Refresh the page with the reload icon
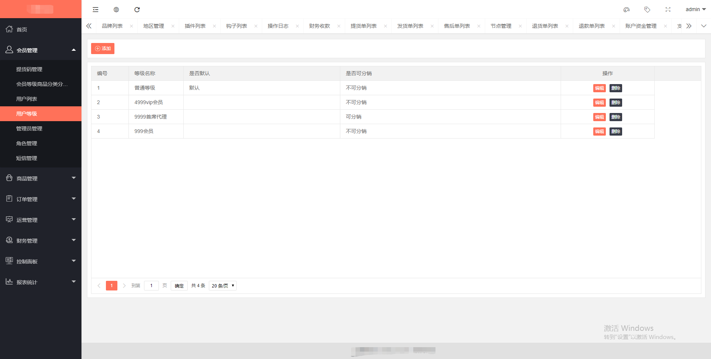The height and width of the screenshot is (359, 711). 137,10
